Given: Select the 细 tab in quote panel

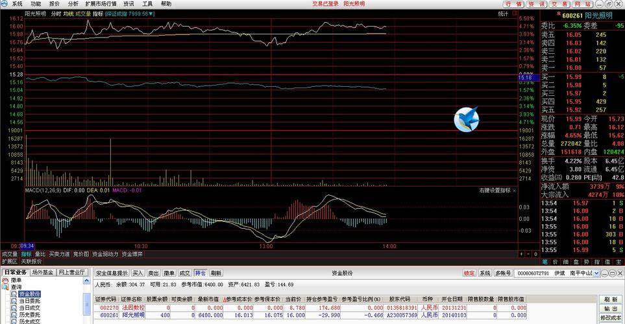Looking at the screenshot, I should (565, 262).
